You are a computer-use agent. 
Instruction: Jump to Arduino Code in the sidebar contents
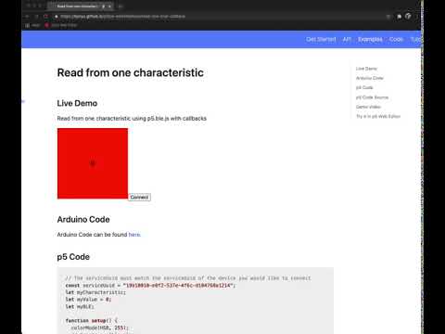[370, 78]
